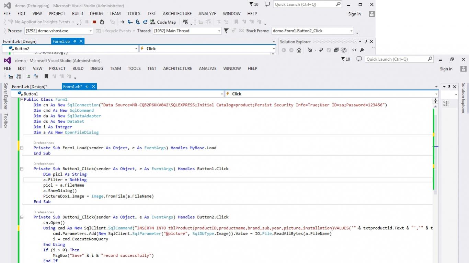
Task: Open Solution Explorer window options dropdown arrow
Action: point(360,41)
